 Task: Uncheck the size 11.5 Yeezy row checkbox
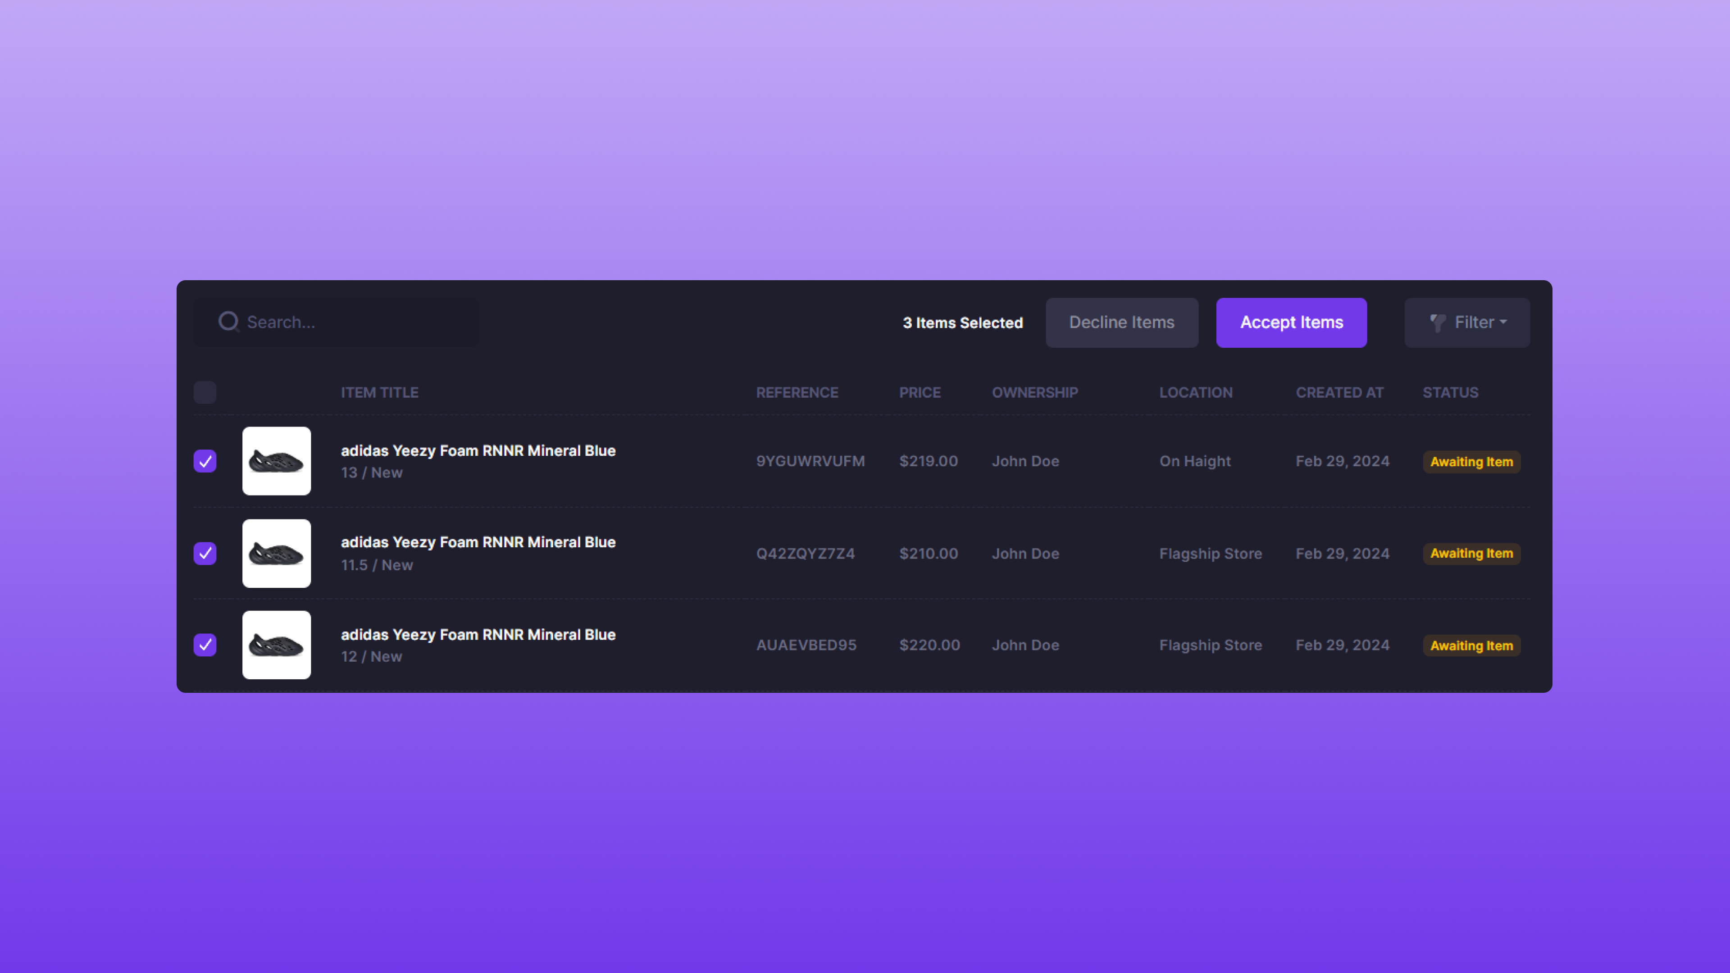[x=205, y=553]
